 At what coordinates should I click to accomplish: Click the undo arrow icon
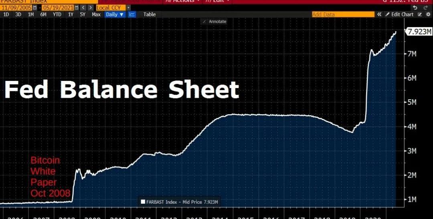point(415,8)
